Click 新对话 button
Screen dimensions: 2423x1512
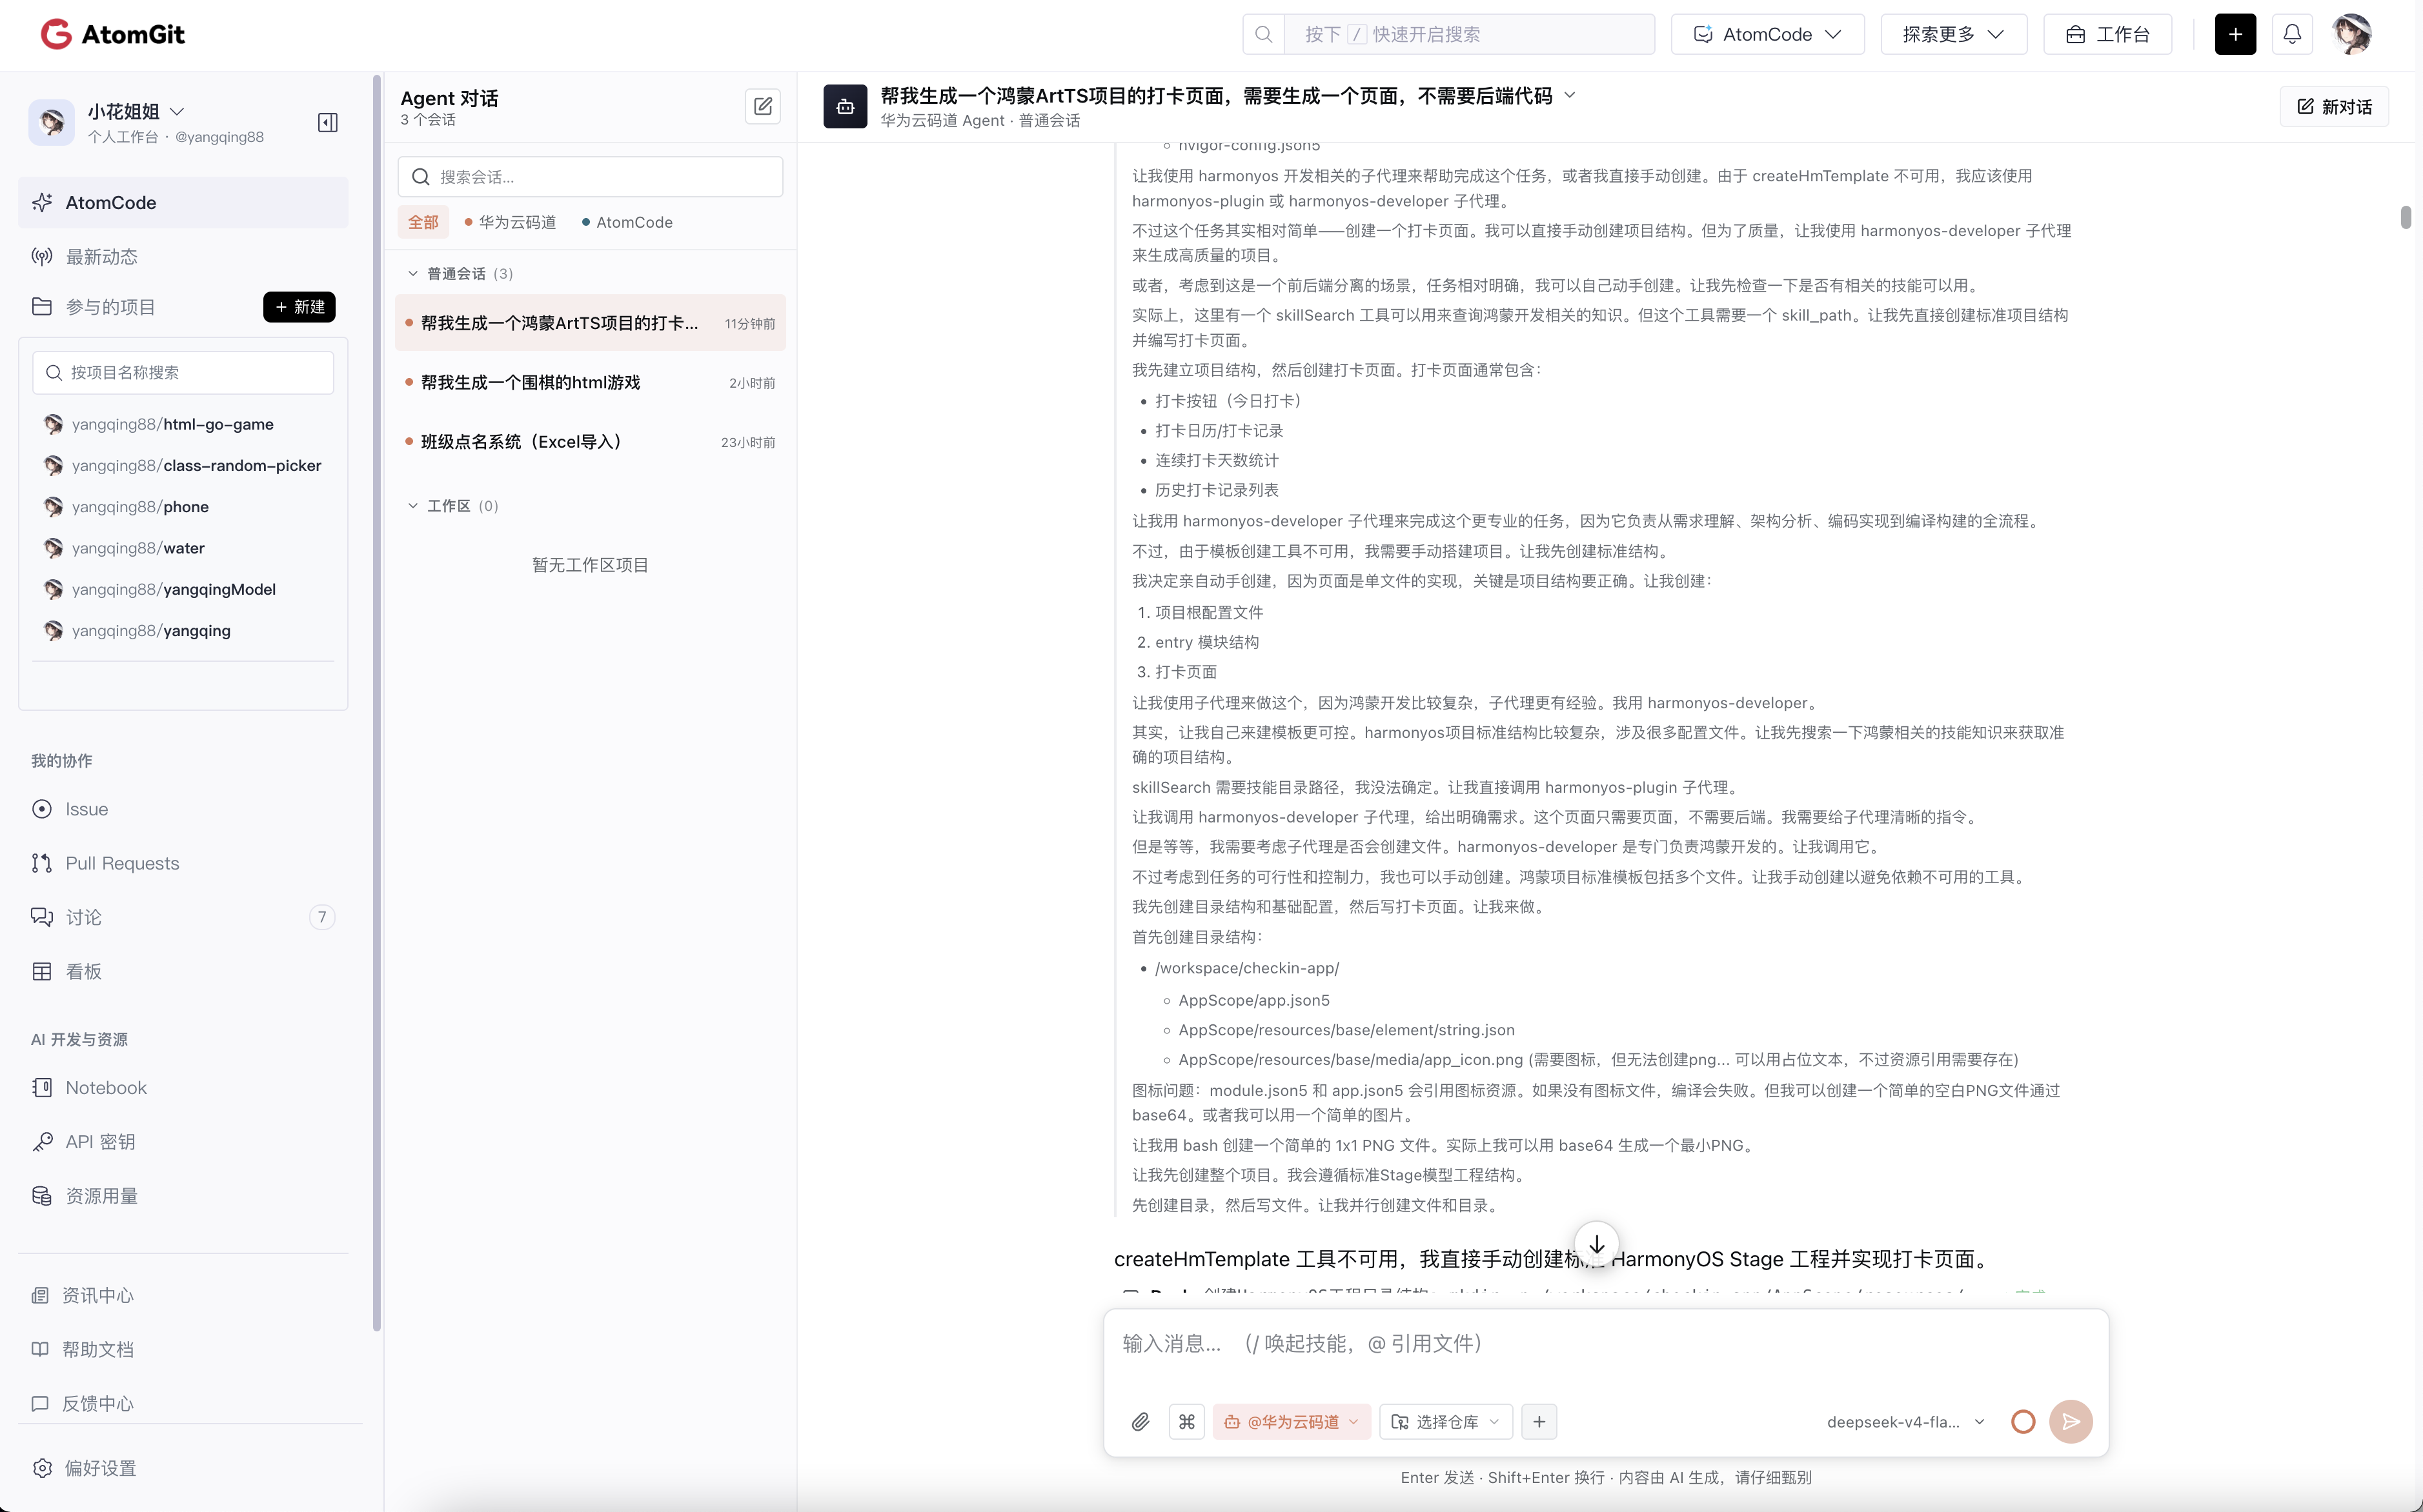tap(2334, 106)
